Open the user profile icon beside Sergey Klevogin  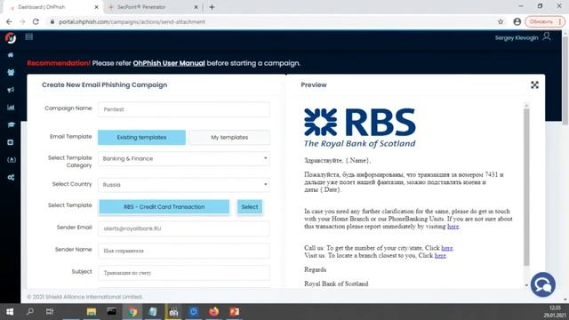pos(547,36)
